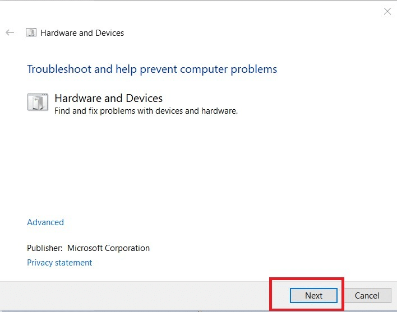The height and width of the screenshot is (312, 397).
Task: Click the word "Troubleshoot" in the blue heading
Action: click(x=59, y=69)
